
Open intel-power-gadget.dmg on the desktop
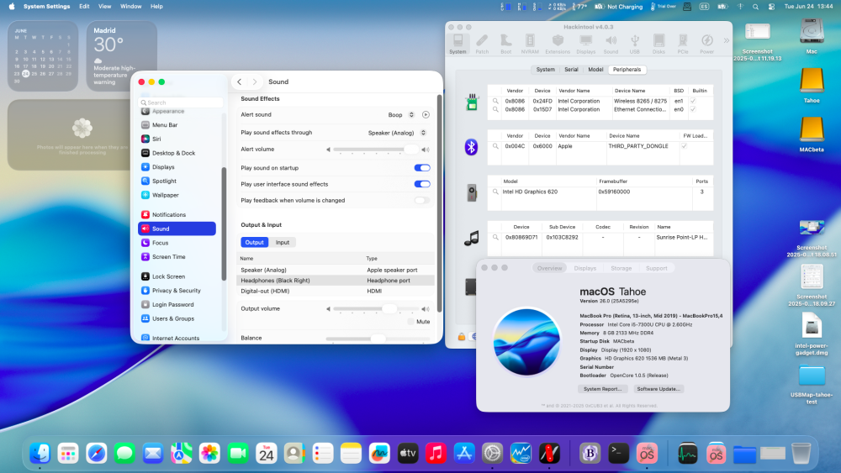[x=812, y=335]
